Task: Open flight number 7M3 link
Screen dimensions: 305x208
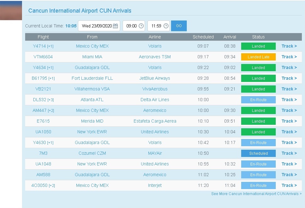Action: (43, 153)
